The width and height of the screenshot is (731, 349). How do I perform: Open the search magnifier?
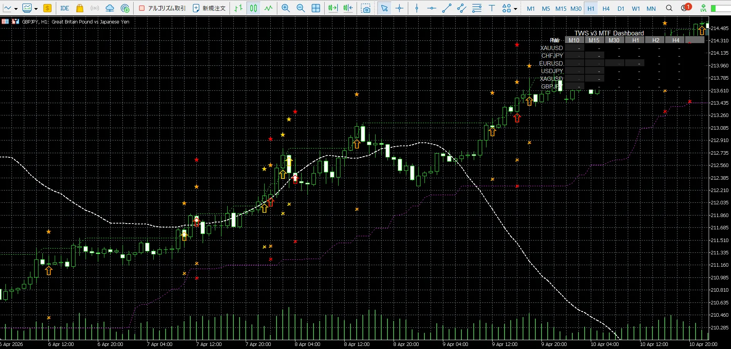click(x=669, y=8)
